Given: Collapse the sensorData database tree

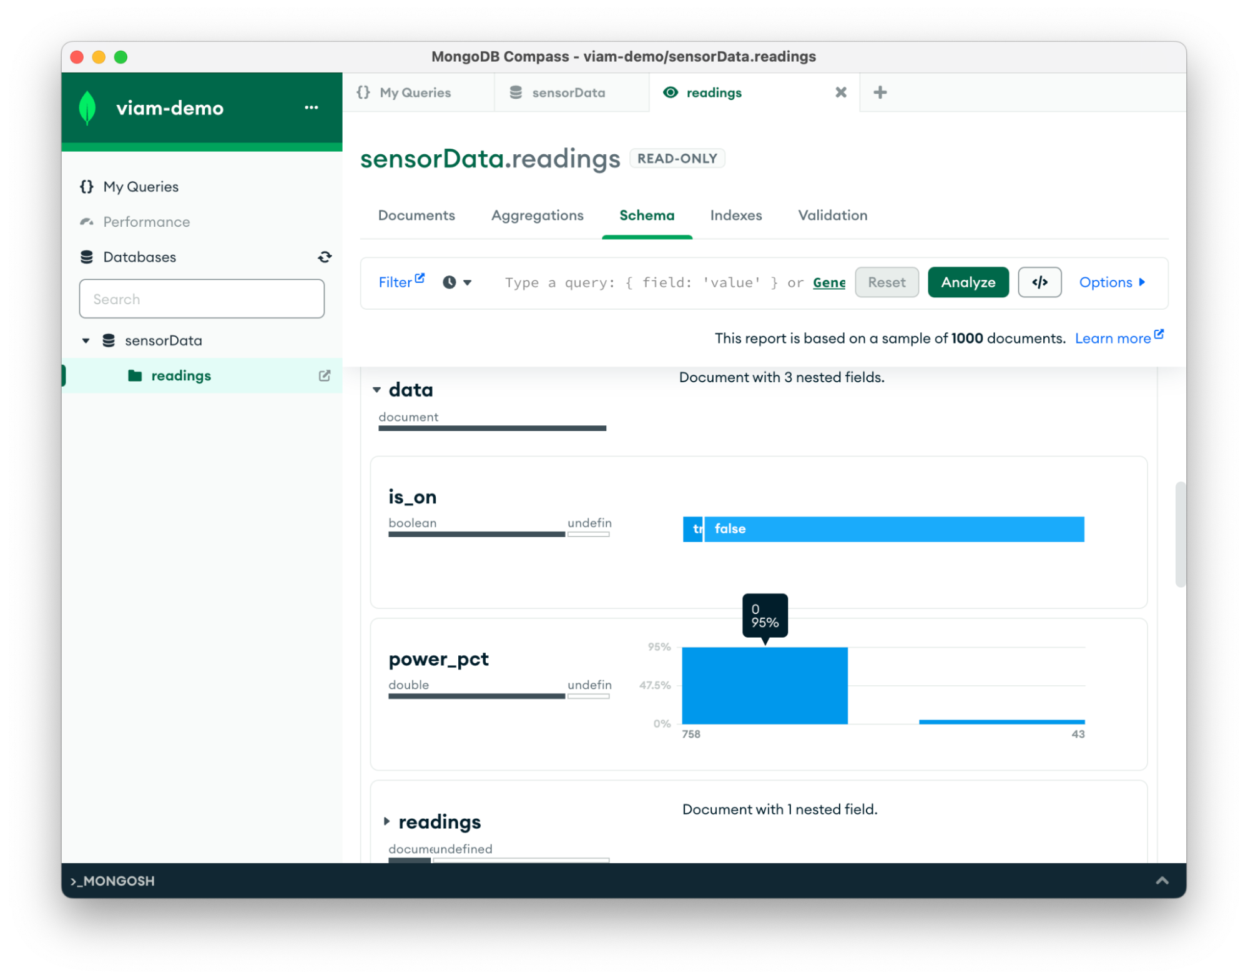Looking at the screenshot, I should tap(86, 340).
